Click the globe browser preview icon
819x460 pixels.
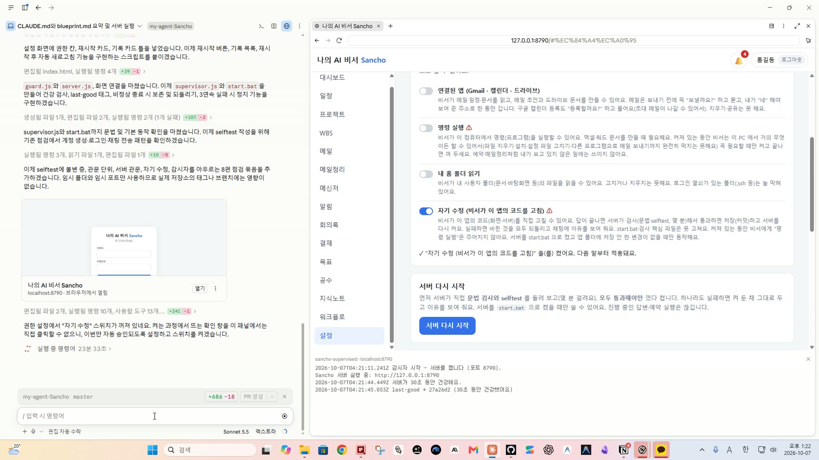coord(287,26)
